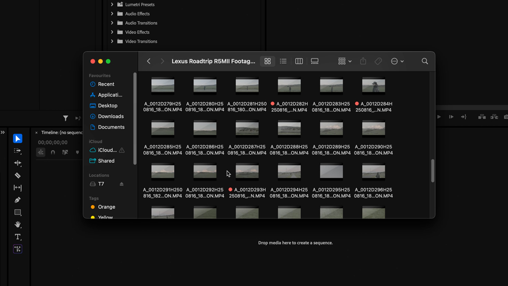
Task: Click the Lift button in Program Monitor
Action: (482, 117)
